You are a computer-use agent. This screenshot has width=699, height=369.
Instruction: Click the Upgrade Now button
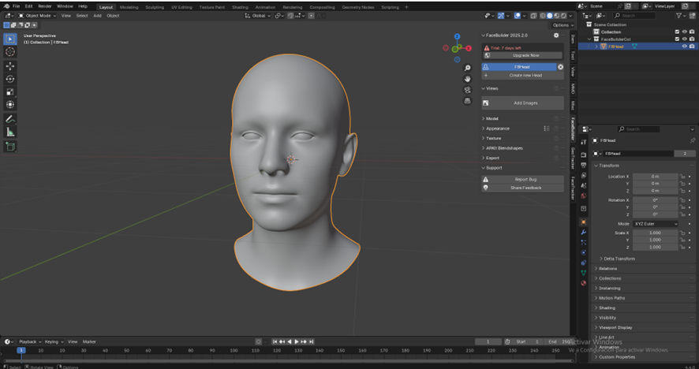(x=525, y=55)
